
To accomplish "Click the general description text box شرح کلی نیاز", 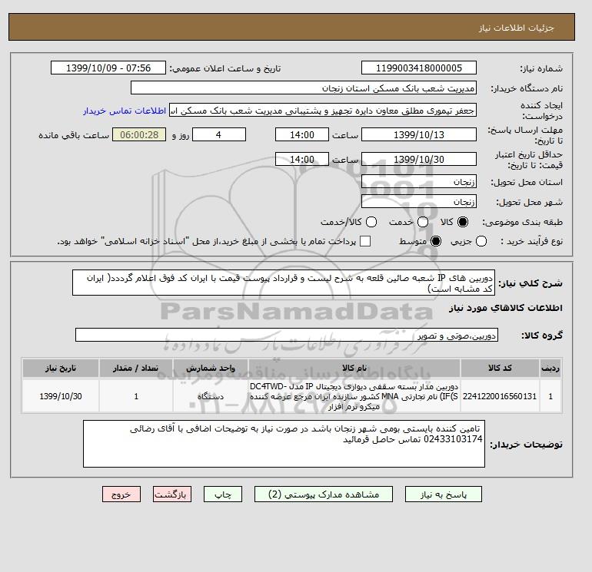I will (x=284, y=283).
